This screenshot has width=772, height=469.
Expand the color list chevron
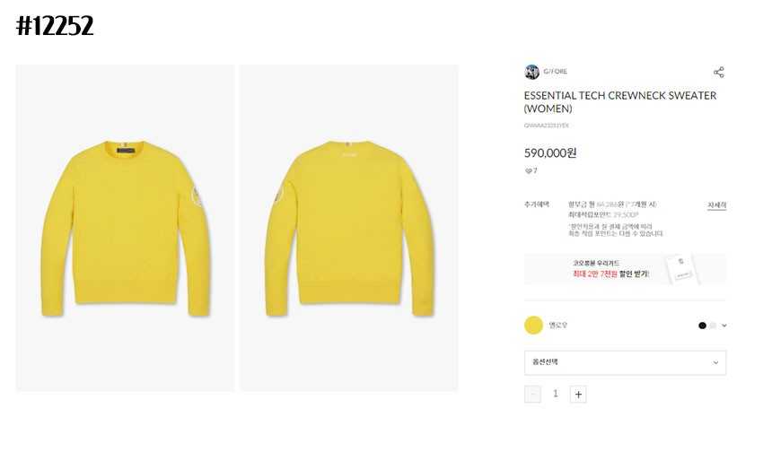tap(724, 326)
